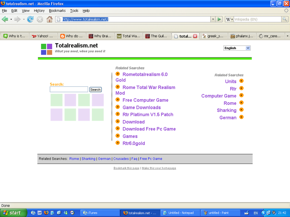The width and height of the screenshot is (290, 217).
Task: Click Make this your homepage link
Action: coord(159,168)
